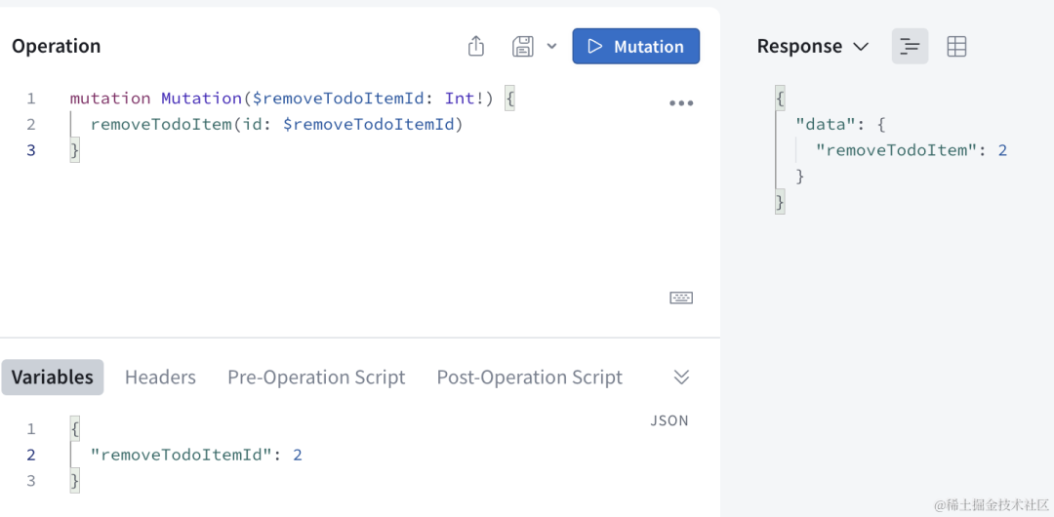The width and height of the screenshot is (1054, 517).
Task: Run the Mutation operation
Action: [636, 46]
